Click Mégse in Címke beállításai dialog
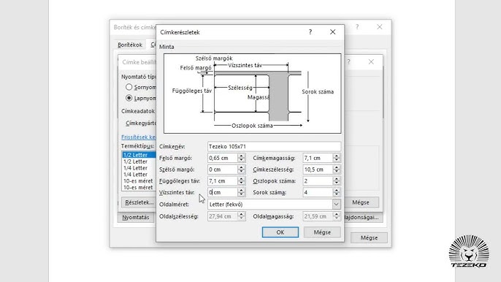Viewport: 501px width, 282px height. [x=361, y=202]
